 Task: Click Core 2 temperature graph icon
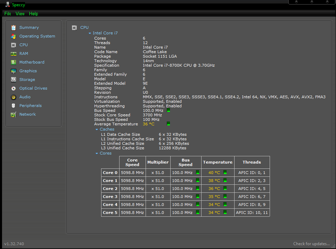pos(225,188)
